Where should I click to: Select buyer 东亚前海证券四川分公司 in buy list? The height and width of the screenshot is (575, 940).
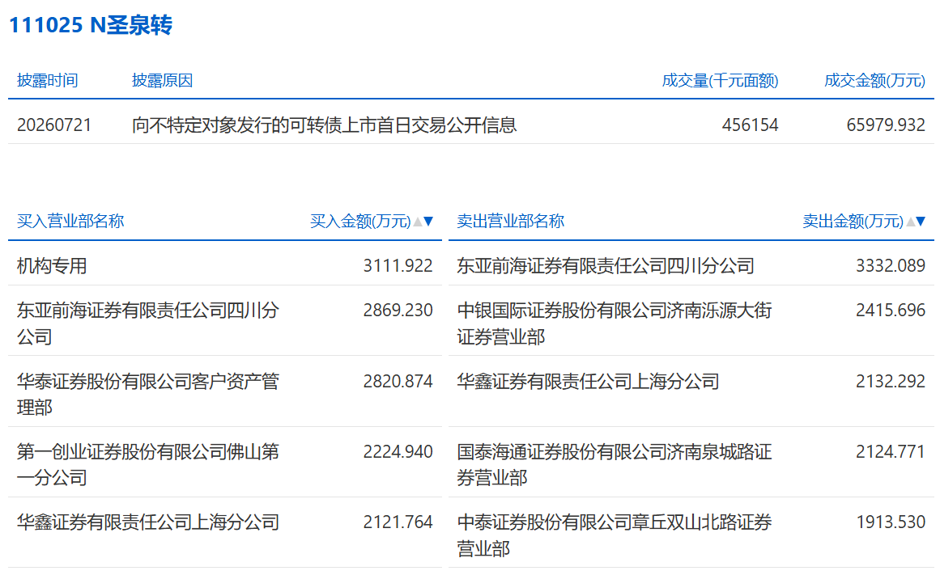[148, 323]
